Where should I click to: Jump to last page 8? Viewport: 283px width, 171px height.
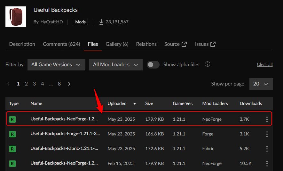coord(59,84)
